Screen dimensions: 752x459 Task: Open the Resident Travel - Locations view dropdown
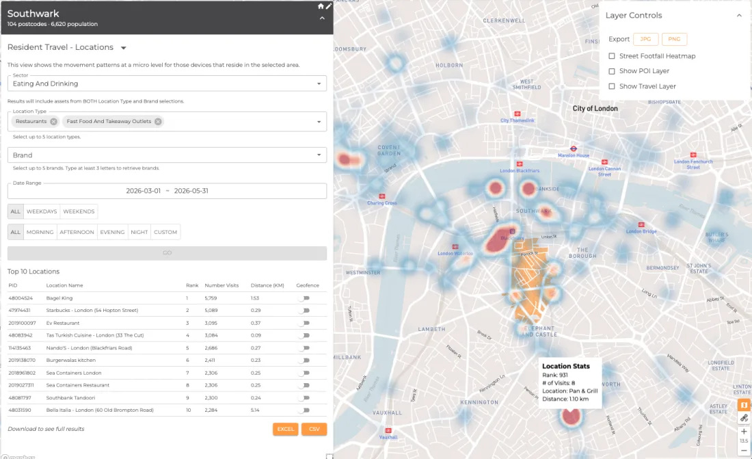123,47
